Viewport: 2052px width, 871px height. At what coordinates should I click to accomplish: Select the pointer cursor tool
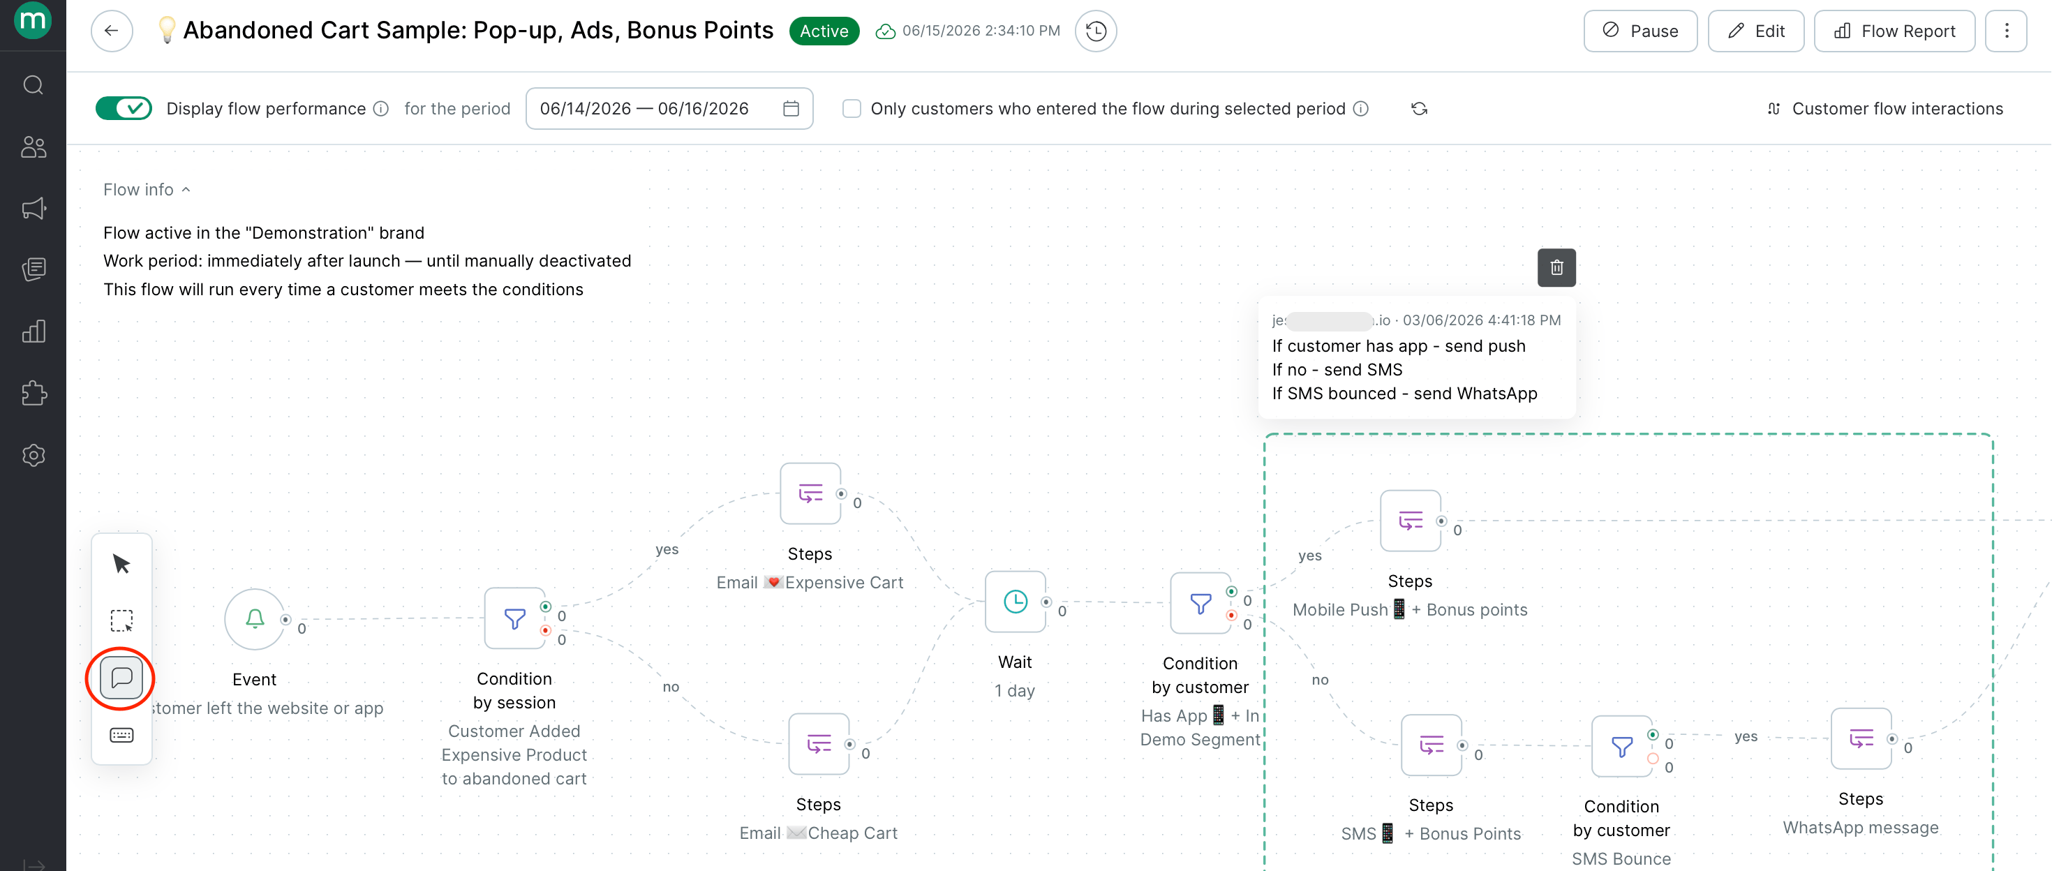pyautogui.click(x=121, y=564)
